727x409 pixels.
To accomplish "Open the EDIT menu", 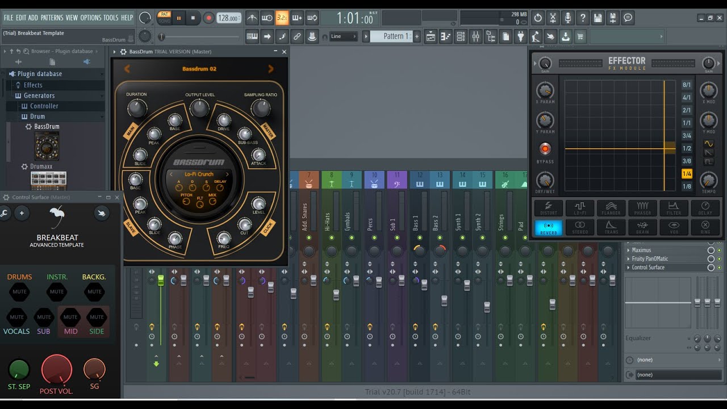I will click(21, 18).
